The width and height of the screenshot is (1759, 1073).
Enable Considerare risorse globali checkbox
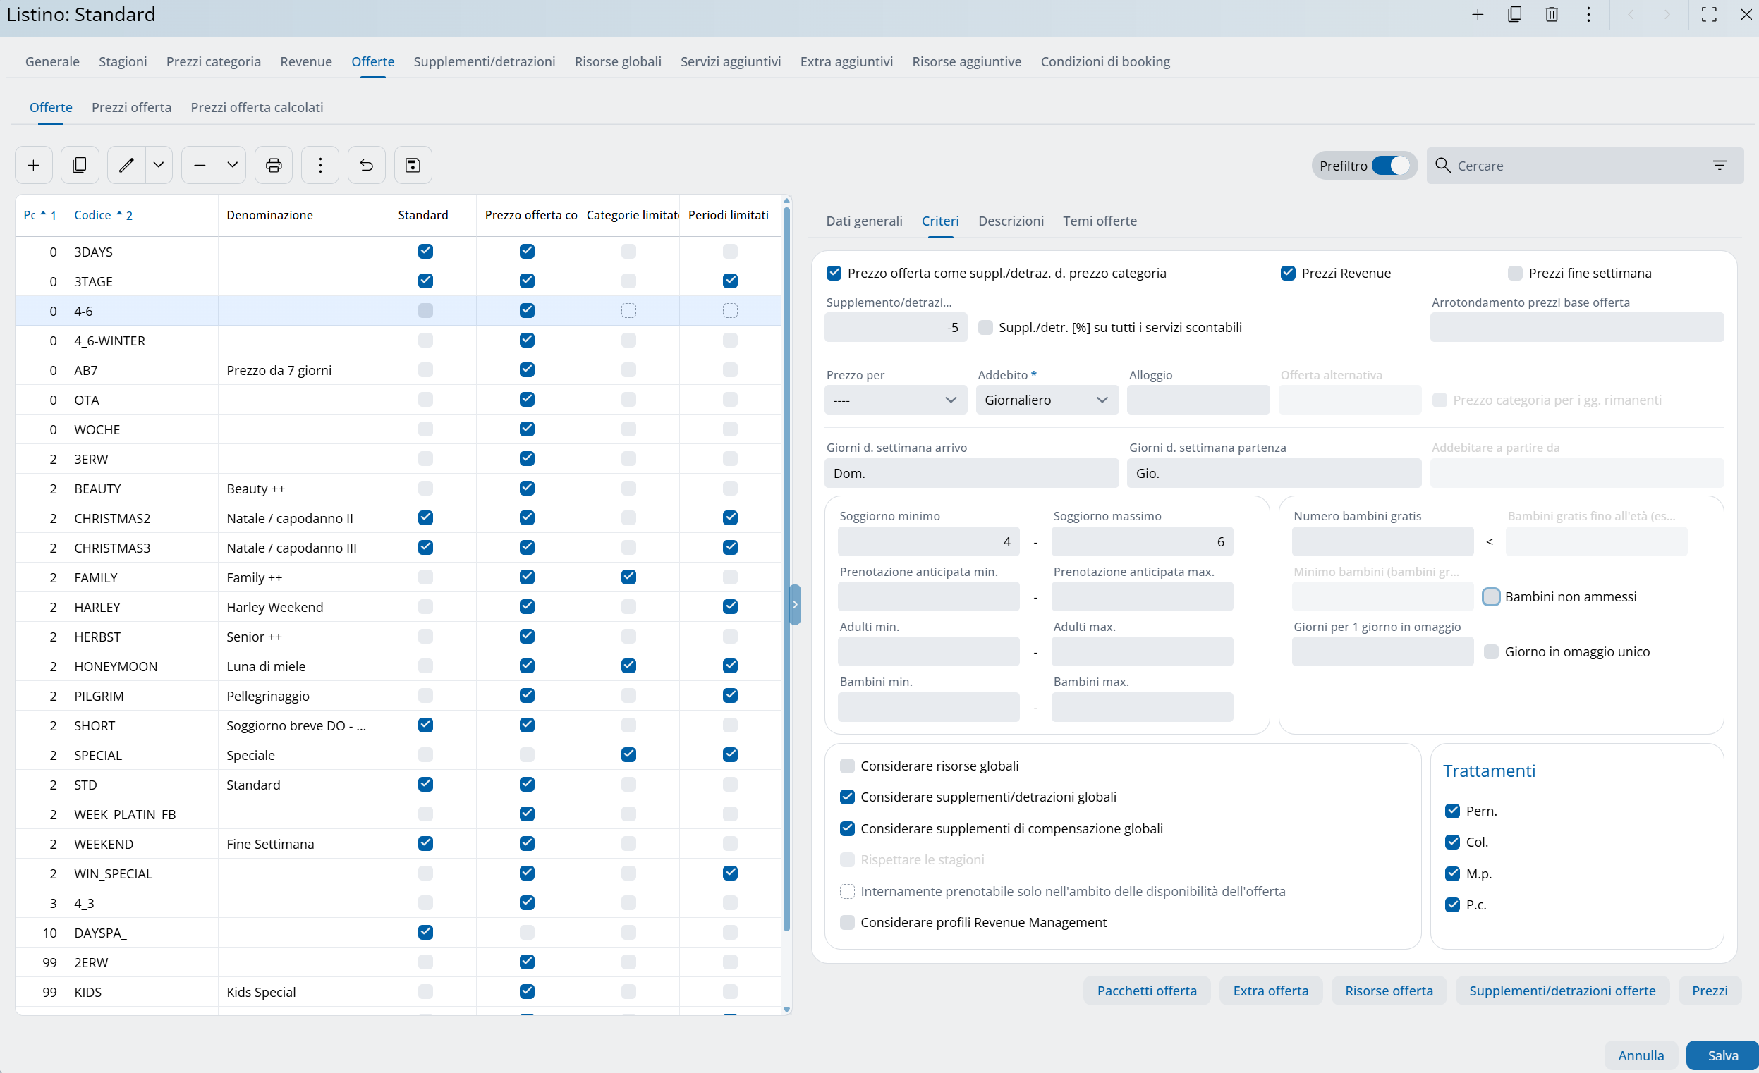[x=847, y=766]
